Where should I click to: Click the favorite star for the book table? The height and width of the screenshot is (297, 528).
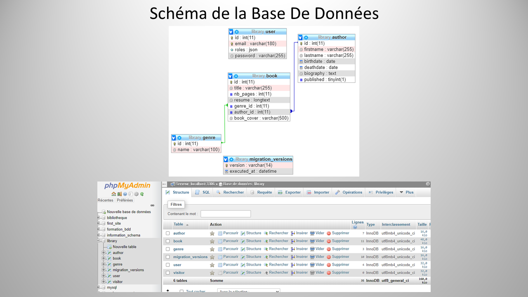212,241
